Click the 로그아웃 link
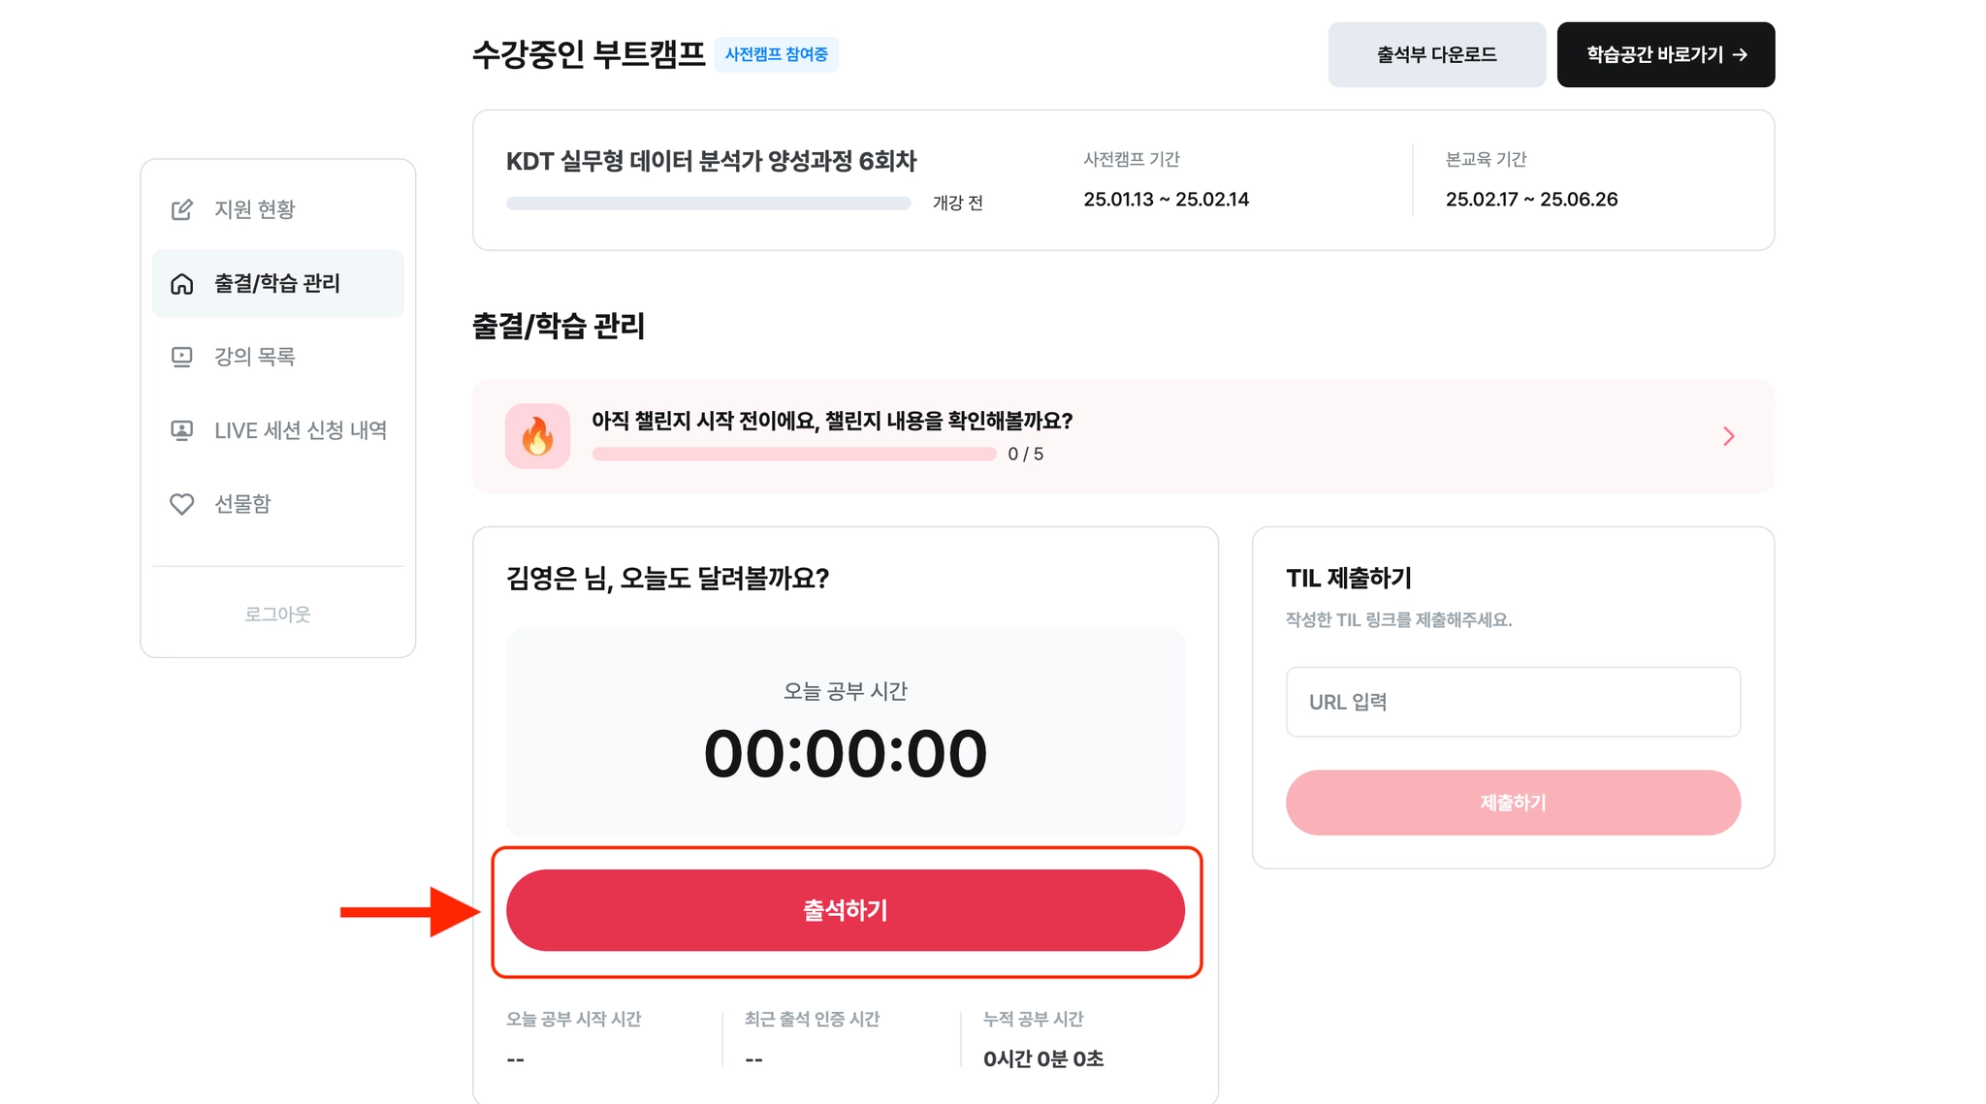The height and width of the screenshot is (1104, 1986). click(277, 615)
